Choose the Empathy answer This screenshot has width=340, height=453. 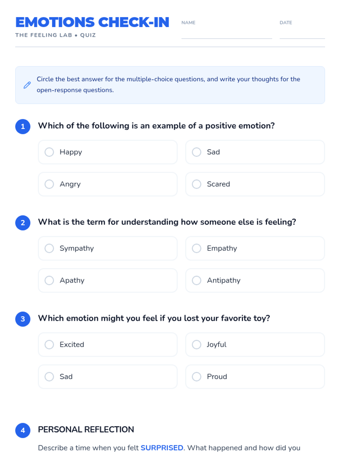tap(197, 248)
